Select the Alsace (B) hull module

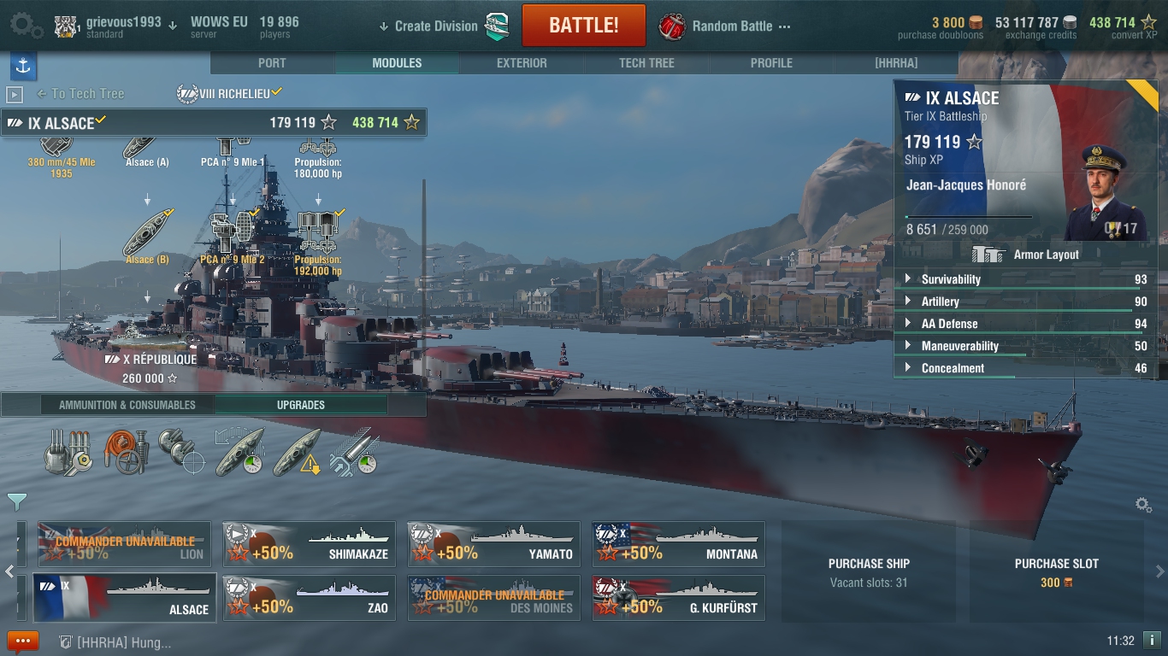(147, 236)
